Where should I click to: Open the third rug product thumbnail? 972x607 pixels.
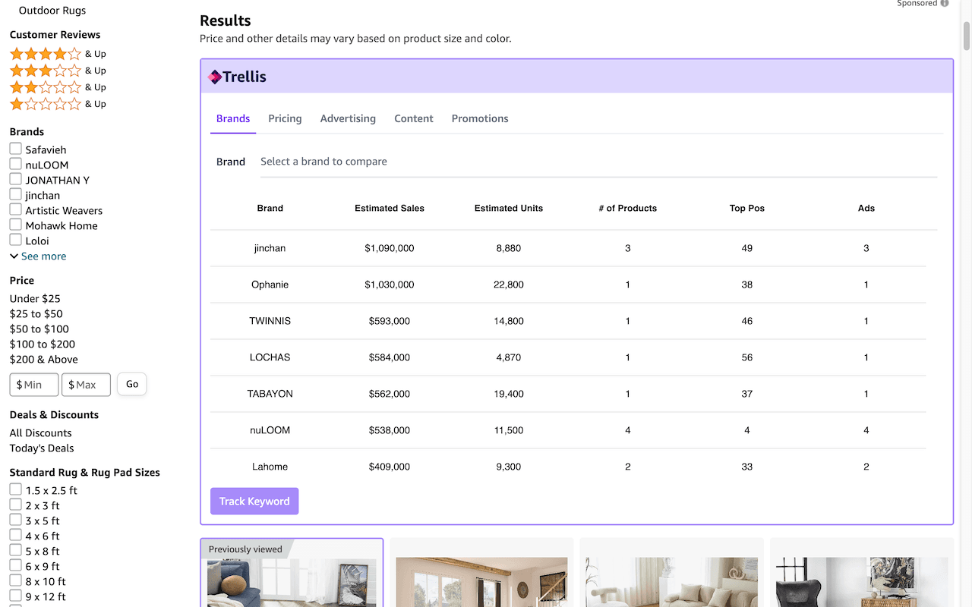(672, 583)
